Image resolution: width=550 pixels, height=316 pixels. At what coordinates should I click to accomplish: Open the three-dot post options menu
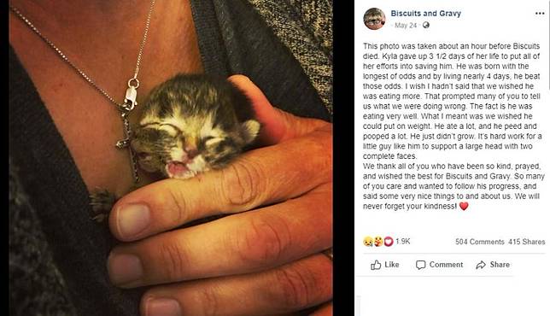click(540, 14)
